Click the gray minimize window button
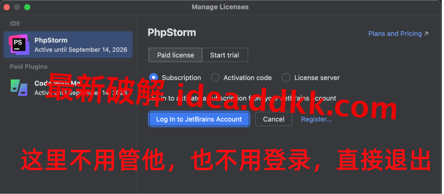444x194 pixels. click(17, 7)
